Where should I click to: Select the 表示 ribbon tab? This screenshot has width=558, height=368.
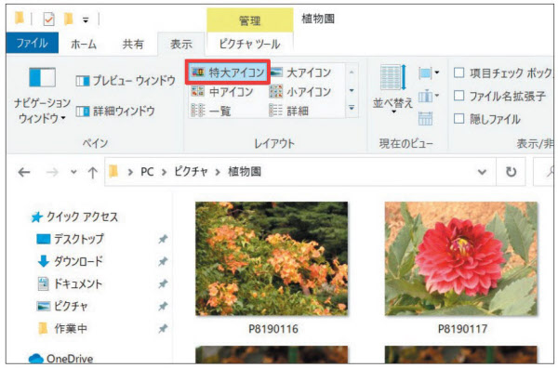click(181, 44)
